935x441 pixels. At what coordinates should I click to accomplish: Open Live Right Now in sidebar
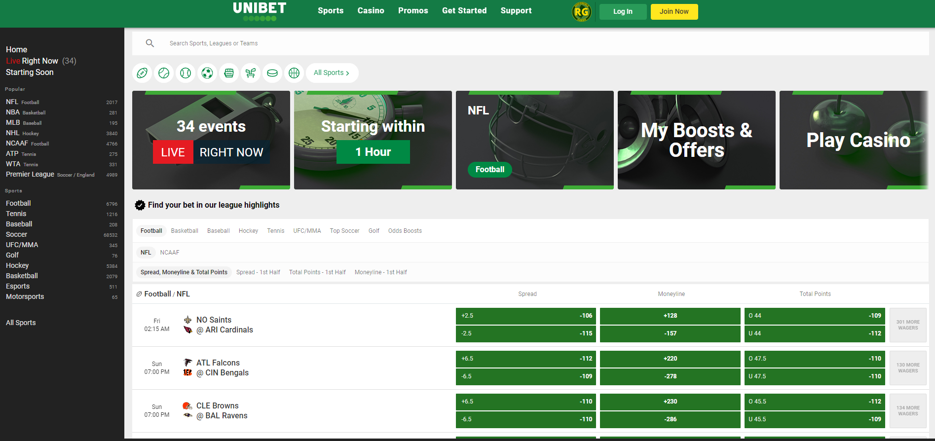pyautogui.click(x=41, y=61)
